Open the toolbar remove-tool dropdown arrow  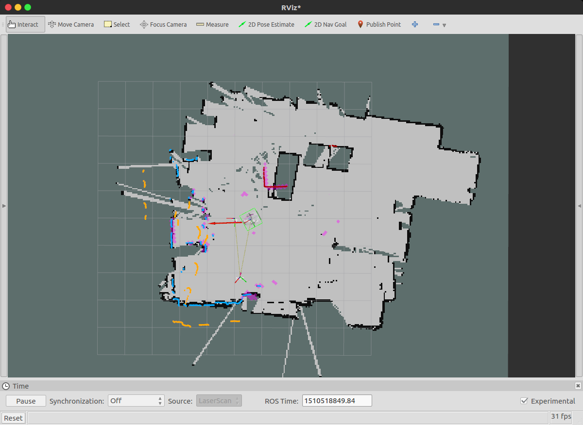tap(444, 25)
